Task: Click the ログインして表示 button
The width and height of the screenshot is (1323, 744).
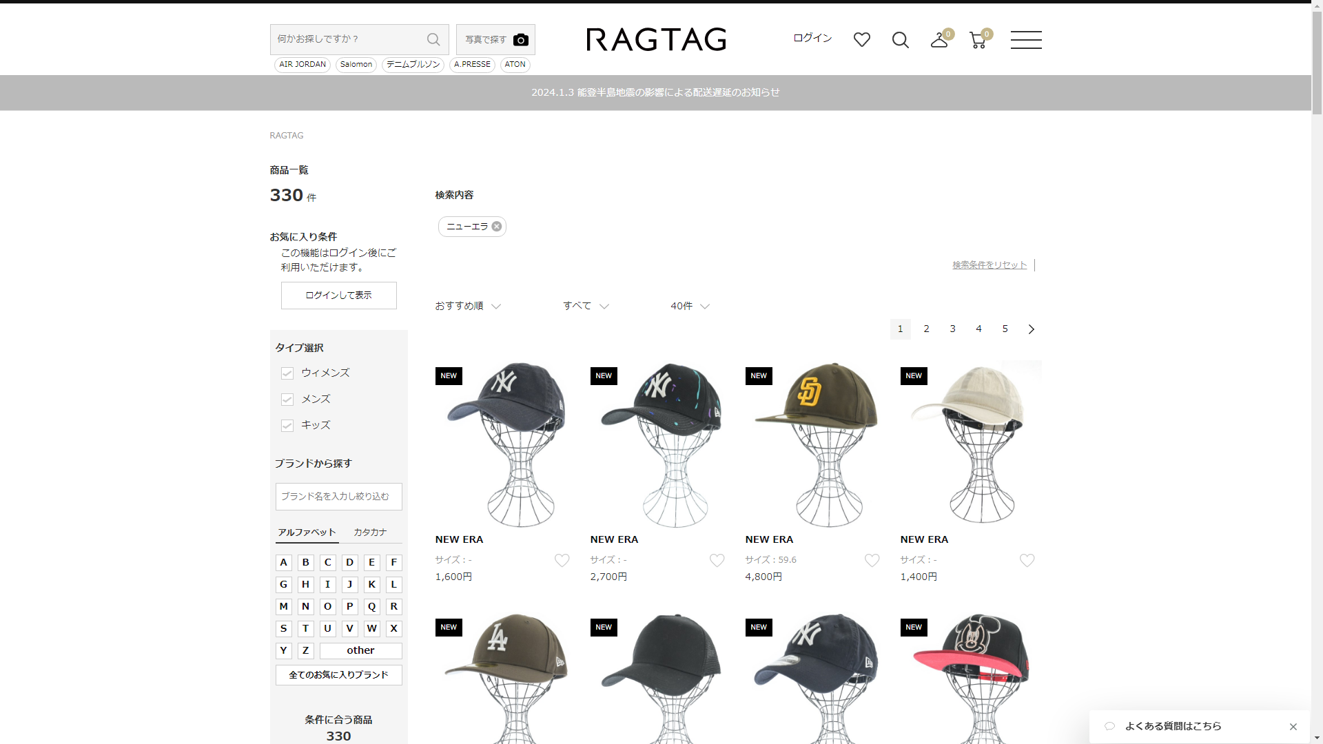Action: (338, 296)
